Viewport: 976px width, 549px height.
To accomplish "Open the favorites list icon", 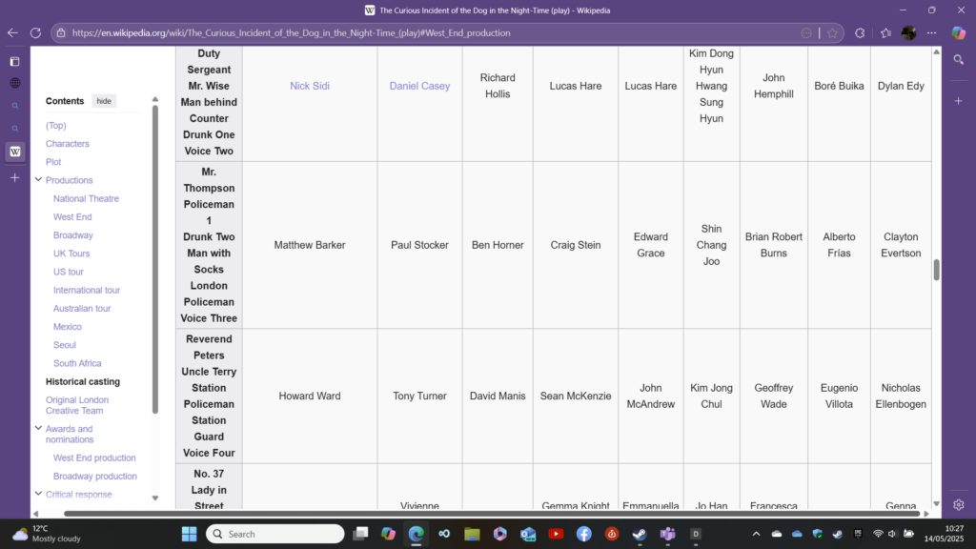I will pos(885,33).
